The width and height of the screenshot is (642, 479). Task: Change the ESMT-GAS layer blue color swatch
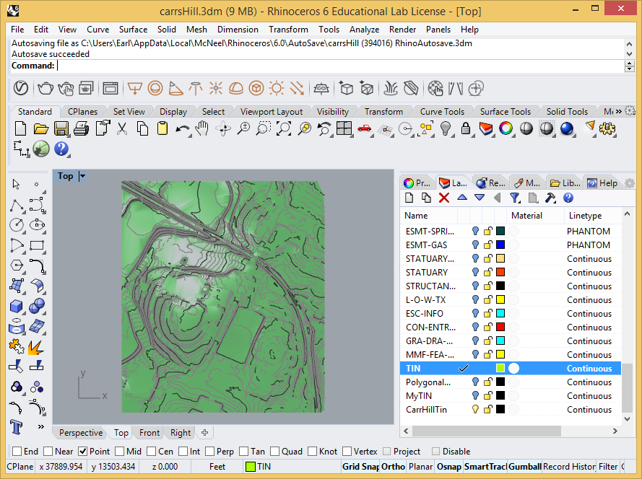[500, 245]
